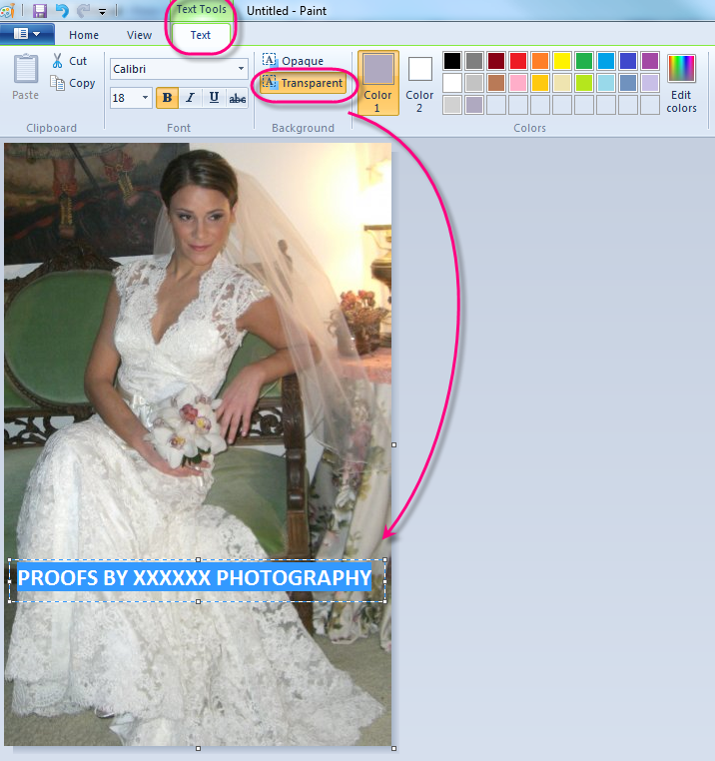Image resolution: width=715 pixels, height=761 pixels.
Task: Pick the light yellow cream swatch
Action: point(562,83)
